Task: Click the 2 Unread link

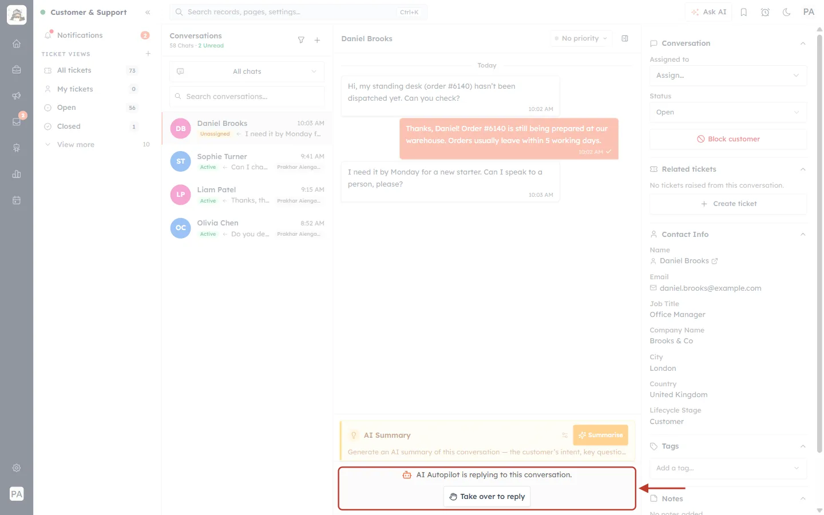Action: tap(211, 46)
